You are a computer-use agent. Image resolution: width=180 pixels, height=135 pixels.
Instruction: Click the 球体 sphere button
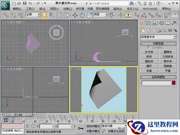click(x=149, y=57)
